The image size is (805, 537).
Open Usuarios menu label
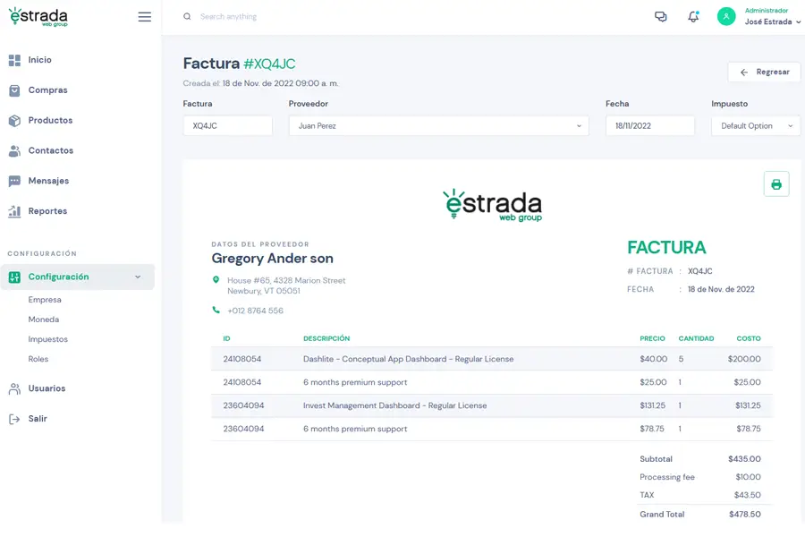click(x=47, y=388)
